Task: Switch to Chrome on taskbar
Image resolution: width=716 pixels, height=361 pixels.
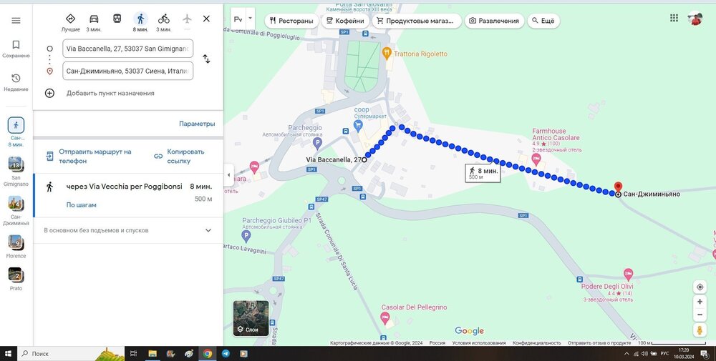Action: (x=208, y=353)
